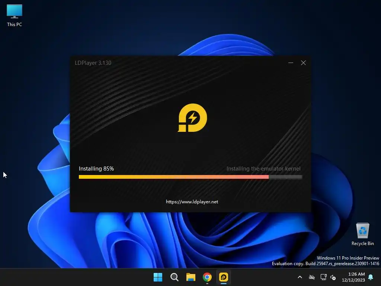Visit the https://www.ldplayer.net link
Viewport: 381px width, 286px height.
[192, 201]
